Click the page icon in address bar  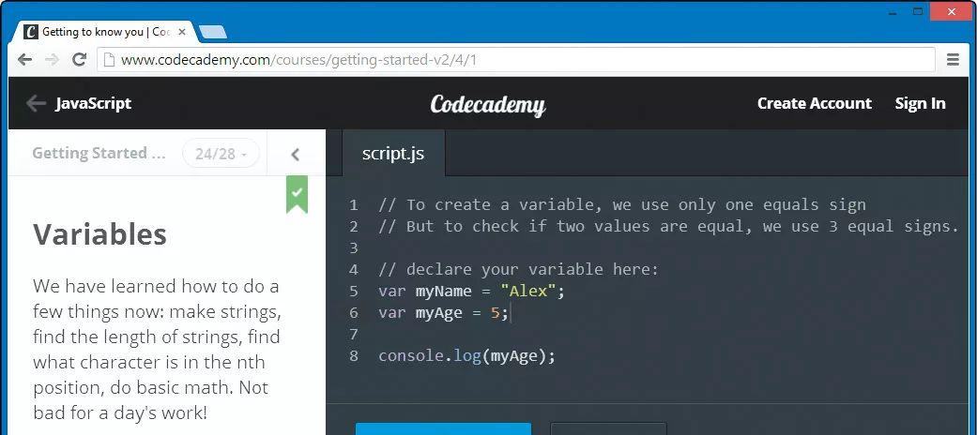[109, 60]
